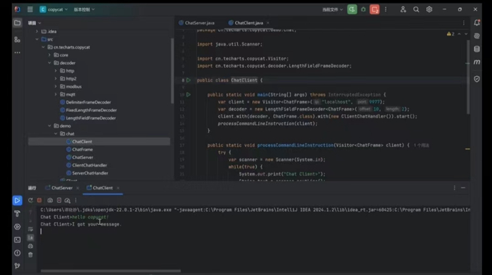Expand the core package
Screen dimensions: 492x275
point(50,55)
